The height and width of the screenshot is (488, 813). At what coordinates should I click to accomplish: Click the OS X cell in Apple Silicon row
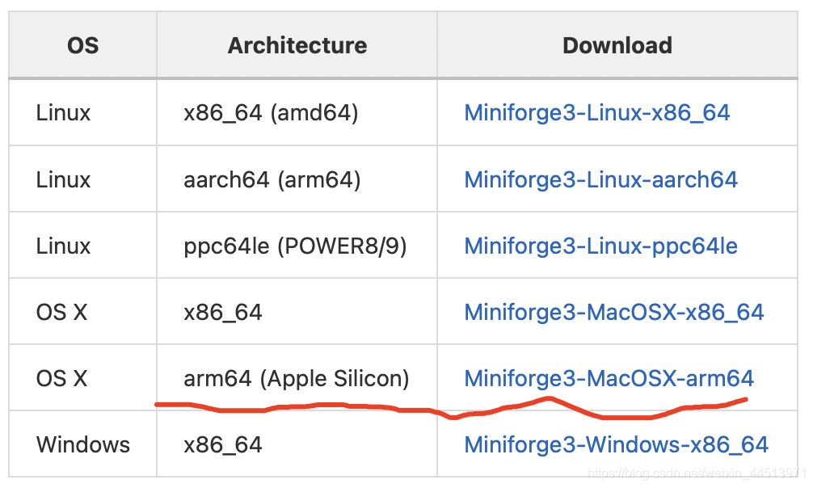pyautogui.click(x=61, y=378)
